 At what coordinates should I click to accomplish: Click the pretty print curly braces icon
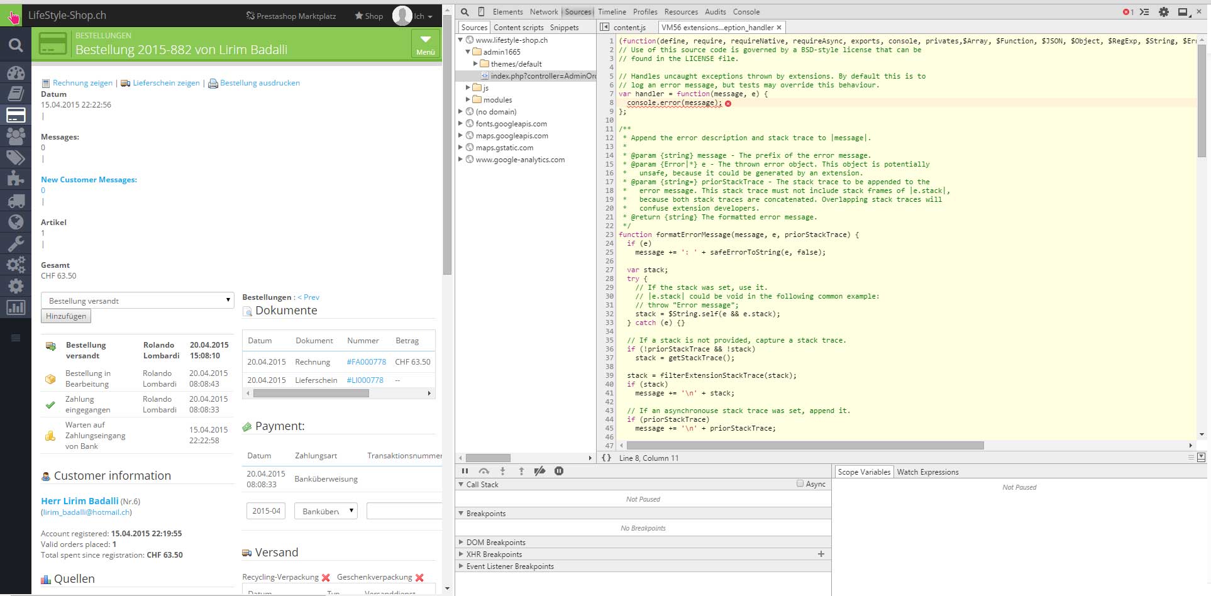pyautogui.click(x=606, y=458)
